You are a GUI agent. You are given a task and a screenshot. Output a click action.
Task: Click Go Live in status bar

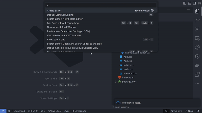(x=176, y=111)
